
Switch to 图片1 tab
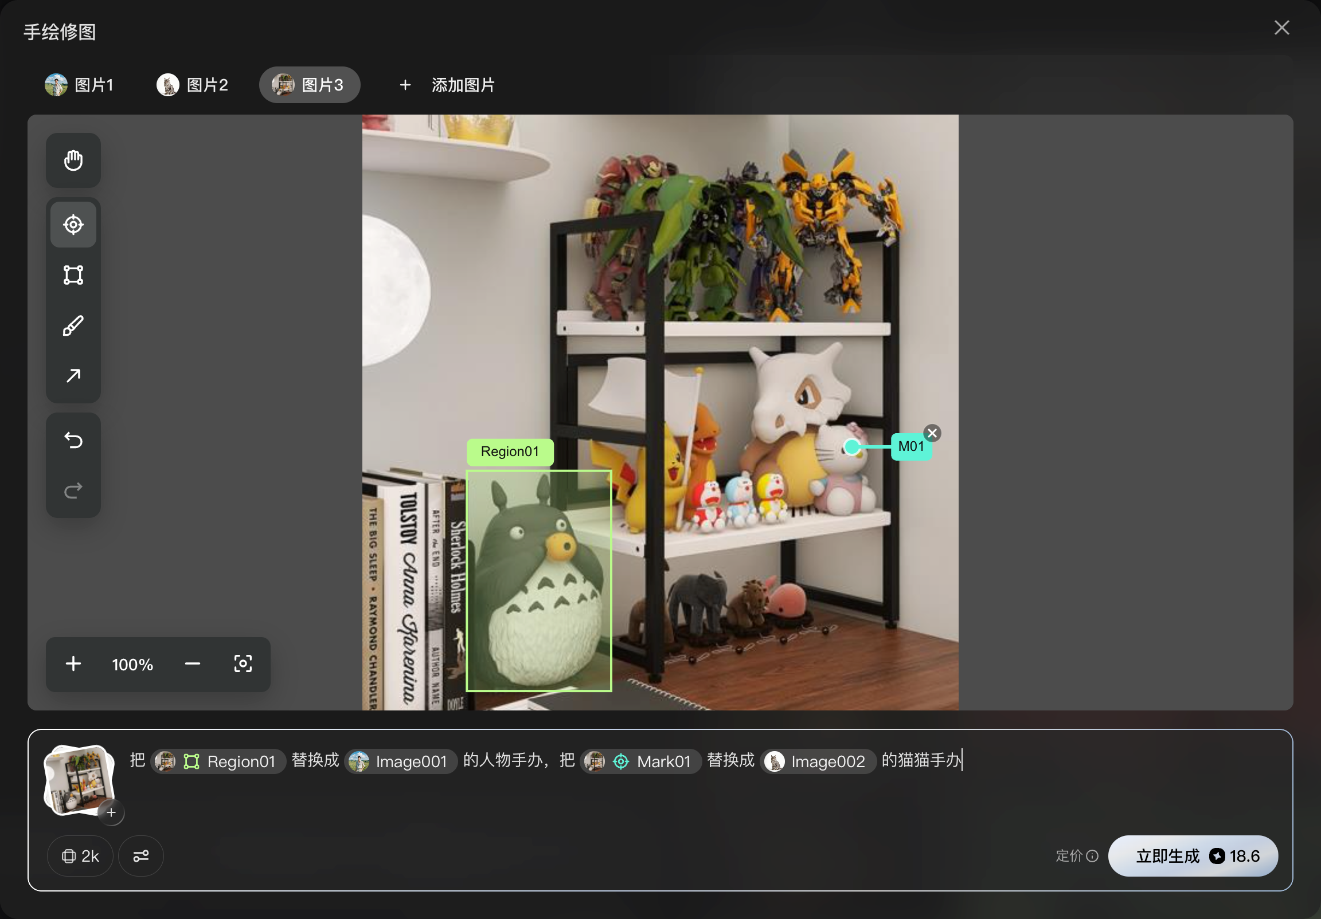79,85
